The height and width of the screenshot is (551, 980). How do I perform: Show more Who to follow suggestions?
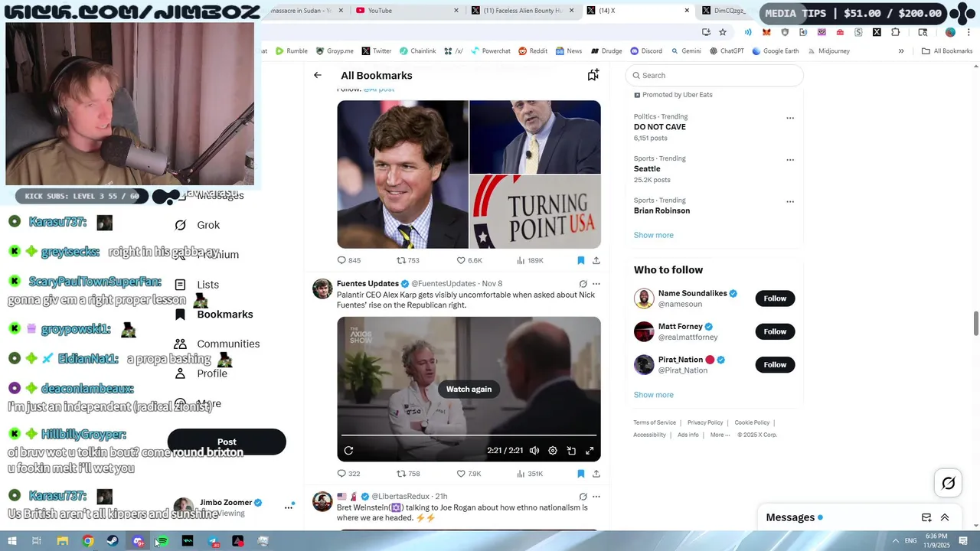(653, 395)
